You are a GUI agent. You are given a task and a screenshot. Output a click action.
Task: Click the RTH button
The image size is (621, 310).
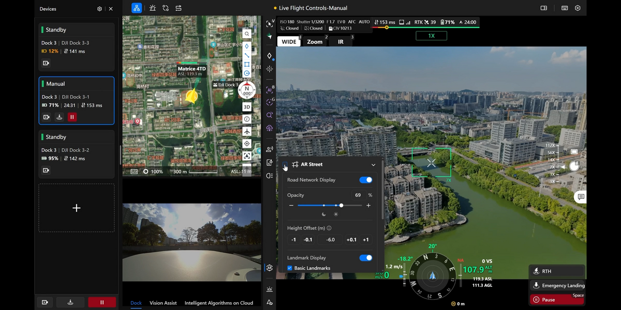(557, 271)
